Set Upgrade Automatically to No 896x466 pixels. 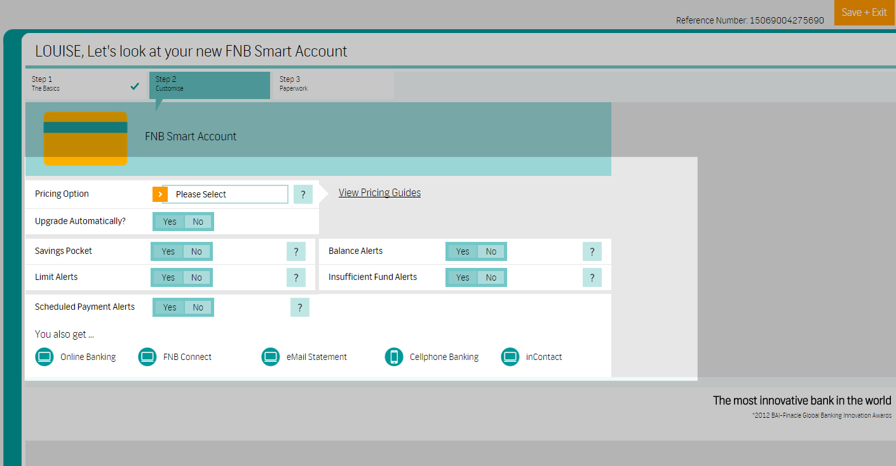tap(198, 222)
